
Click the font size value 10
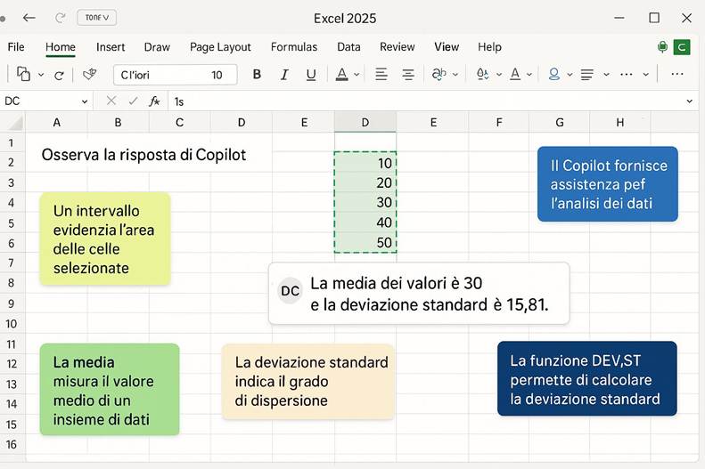click(217, 75)
